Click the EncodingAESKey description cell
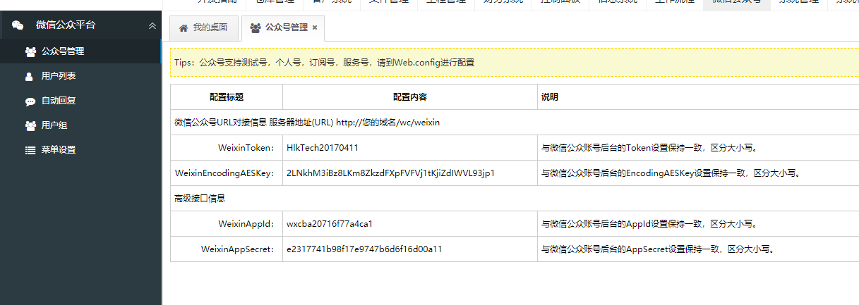This screenshot has height=305, width=859. [x=698, y=173]
